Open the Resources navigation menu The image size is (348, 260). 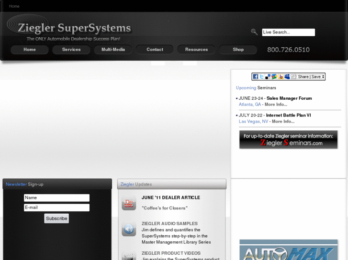196,50
